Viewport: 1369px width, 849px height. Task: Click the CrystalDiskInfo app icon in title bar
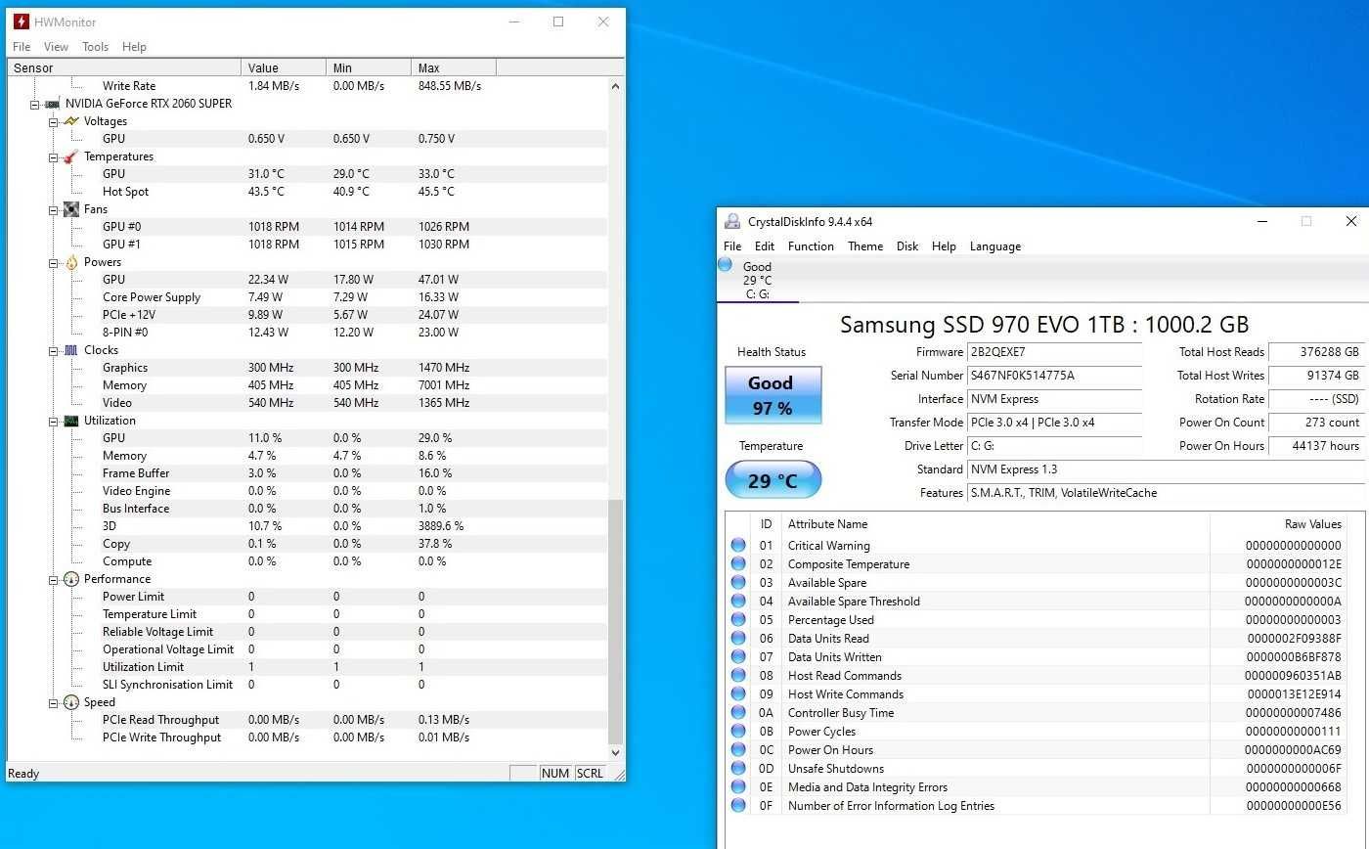(732, 222)
